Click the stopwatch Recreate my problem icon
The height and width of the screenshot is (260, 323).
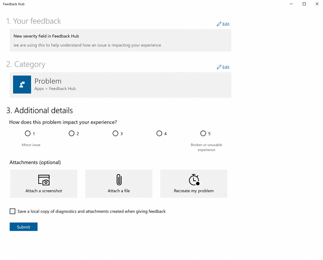[x=194, y=180]
